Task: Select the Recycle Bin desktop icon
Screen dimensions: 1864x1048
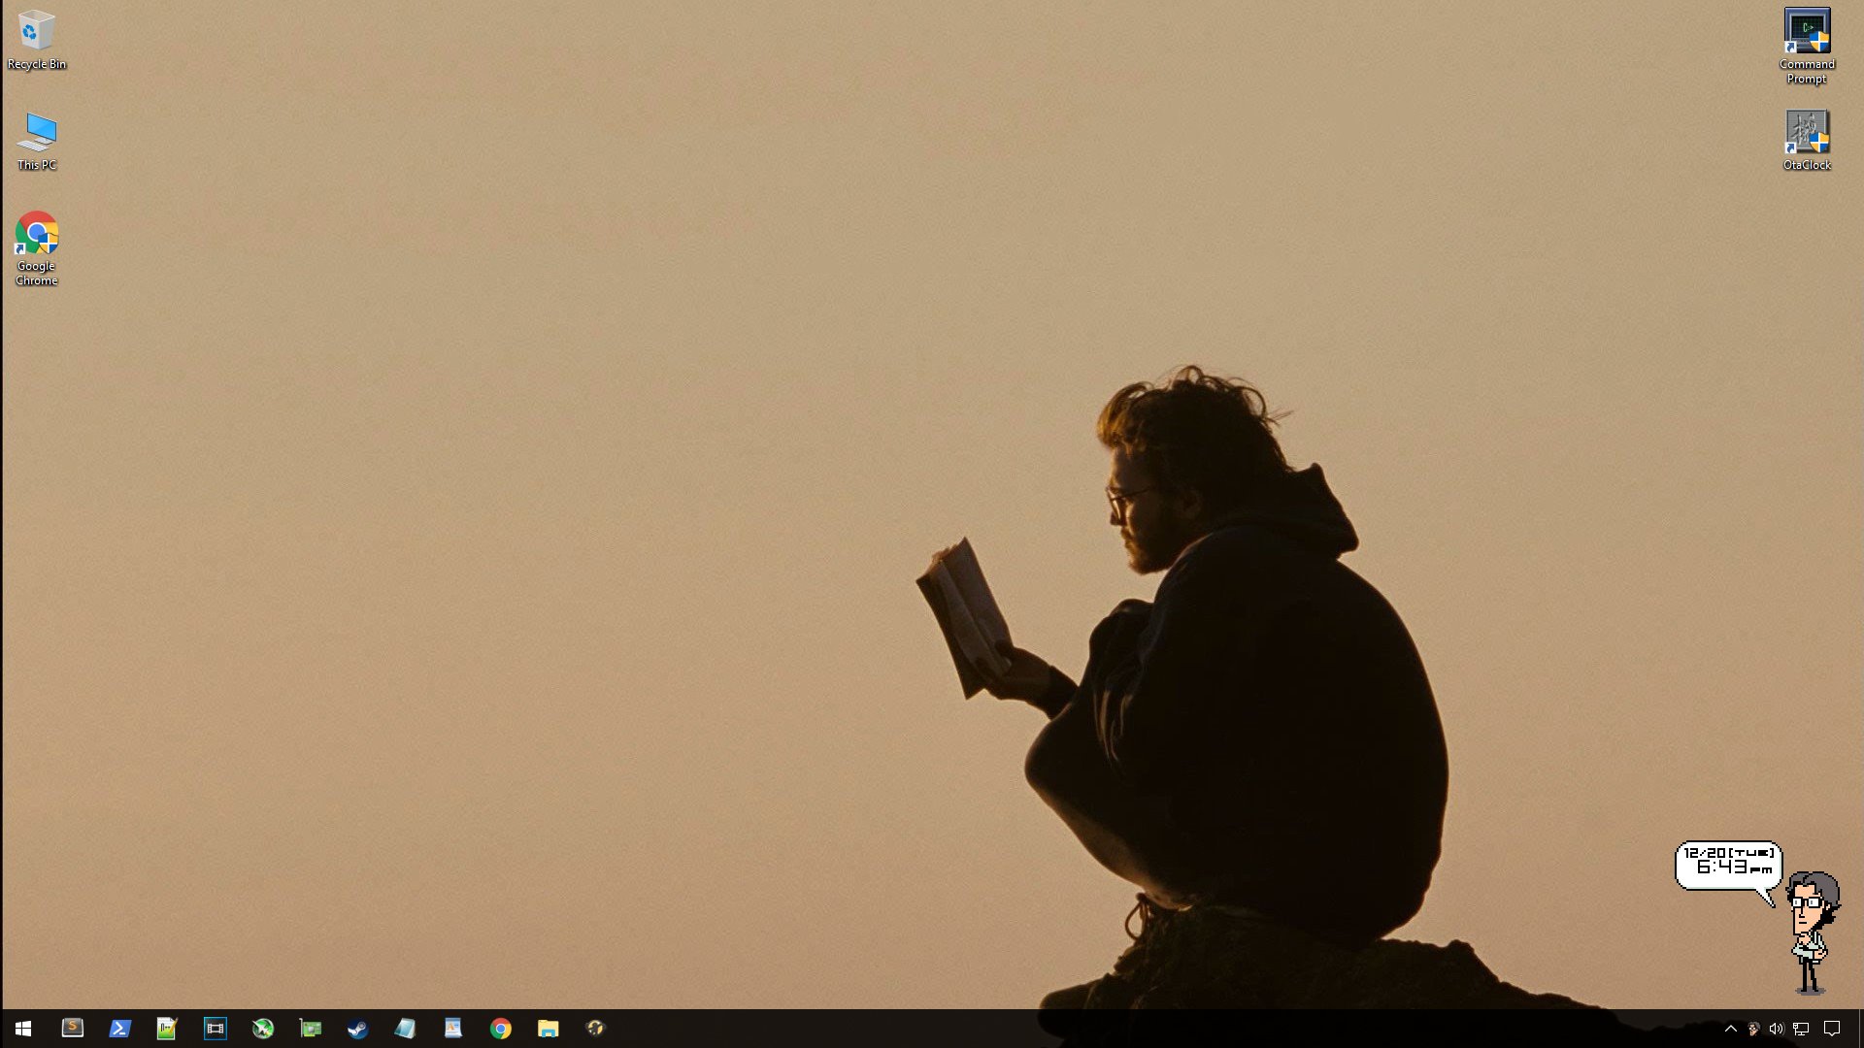Action: pyautogui.click(x=37, y=41)
